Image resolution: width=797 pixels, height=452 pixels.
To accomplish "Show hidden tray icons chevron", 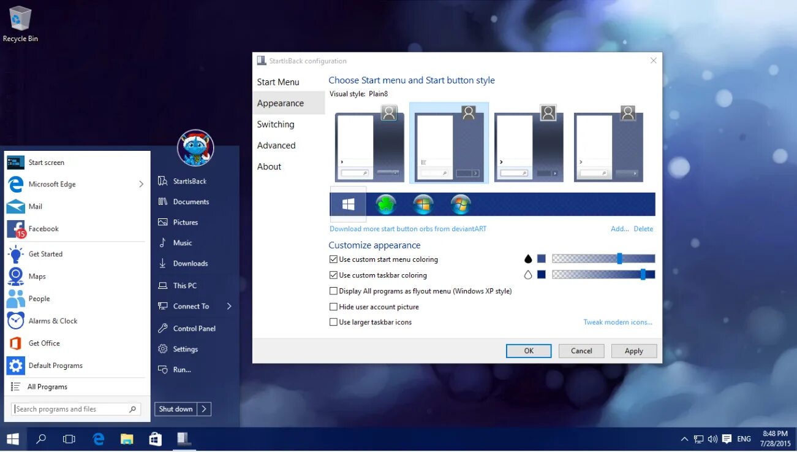I will click(x=685, y=439).
